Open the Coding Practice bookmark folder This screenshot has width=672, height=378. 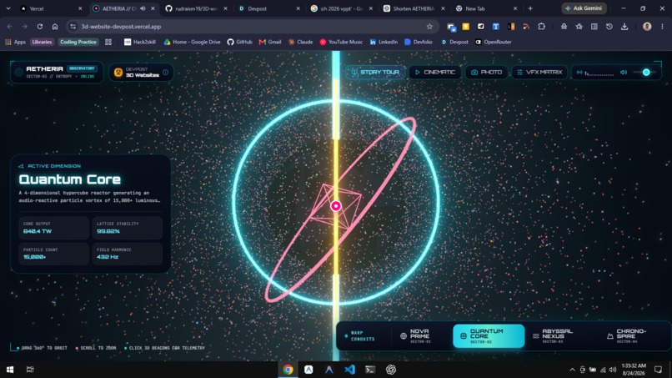(78, 42)
